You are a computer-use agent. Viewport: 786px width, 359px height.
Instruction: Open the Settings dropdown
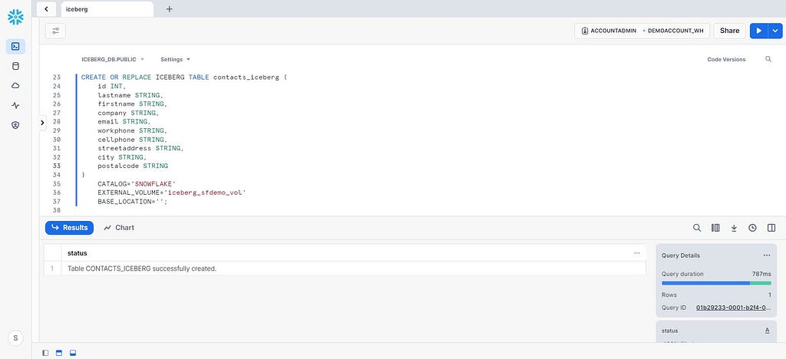(175, 59)
